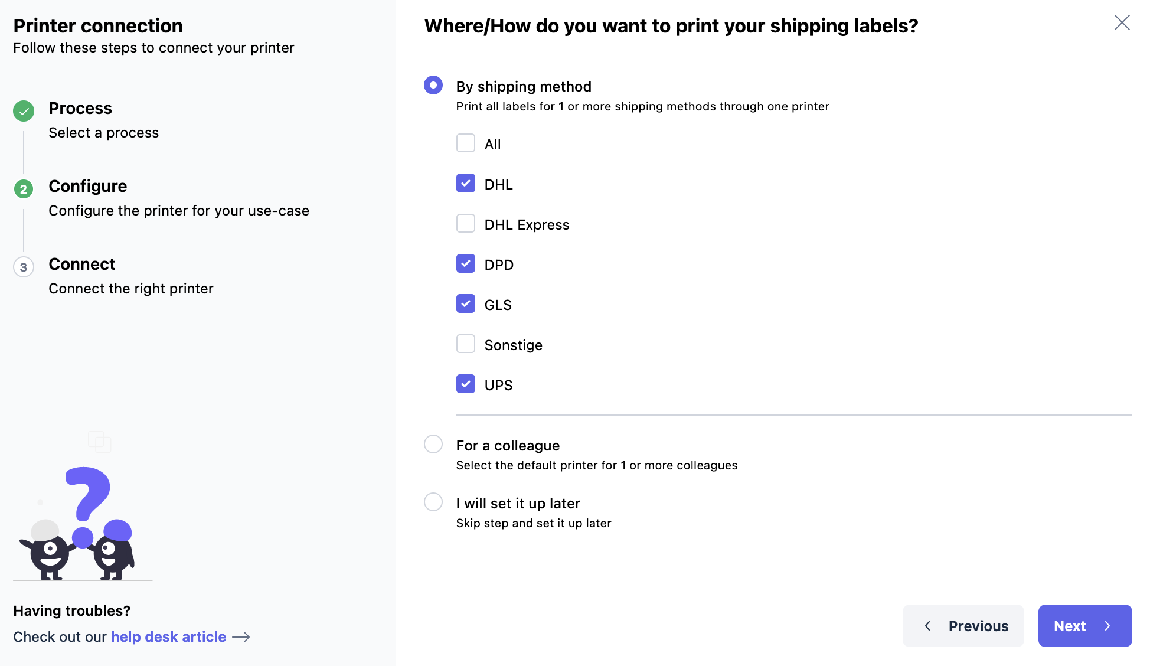
Task: Open the help desk article link
Action: pos(168,637)
